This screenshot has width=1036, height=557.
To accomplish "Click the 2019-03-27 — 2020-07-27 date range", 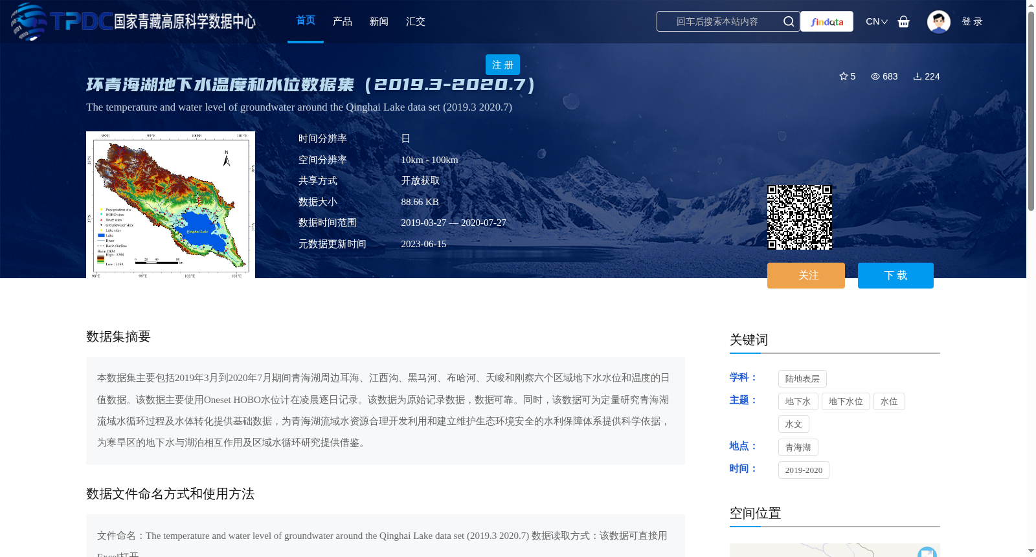I will point(453,223).
